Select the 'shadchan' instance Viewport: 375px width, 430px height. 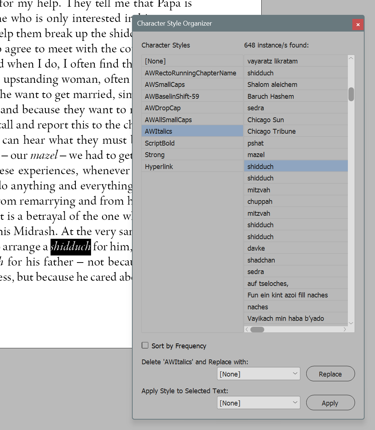[x=296, y=260]
